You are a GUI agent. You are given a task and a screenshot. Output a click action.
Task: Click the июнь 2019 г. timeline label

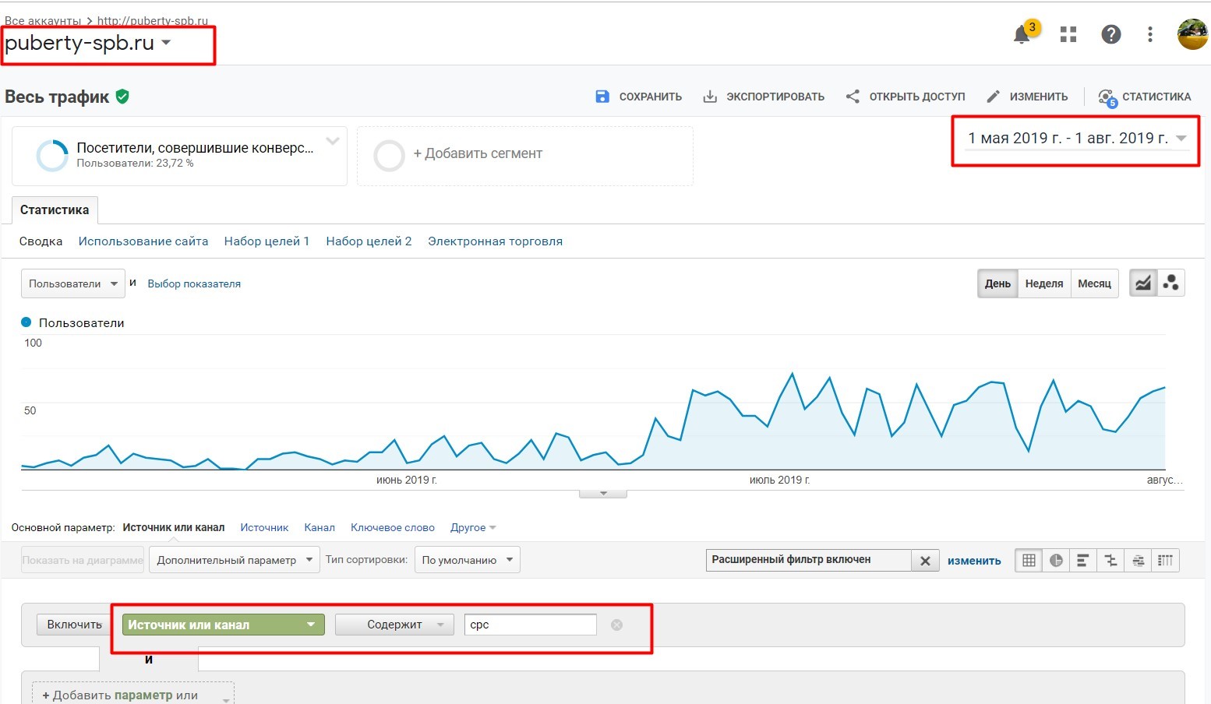click(x=406, y=480)
